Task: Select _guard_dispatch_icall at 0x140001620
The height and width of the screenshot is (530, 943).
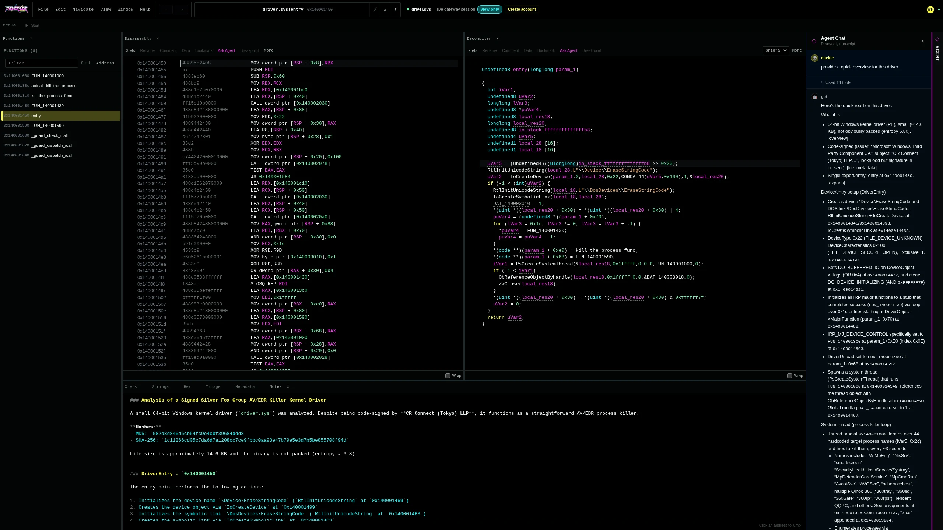Action: point(61,145)
